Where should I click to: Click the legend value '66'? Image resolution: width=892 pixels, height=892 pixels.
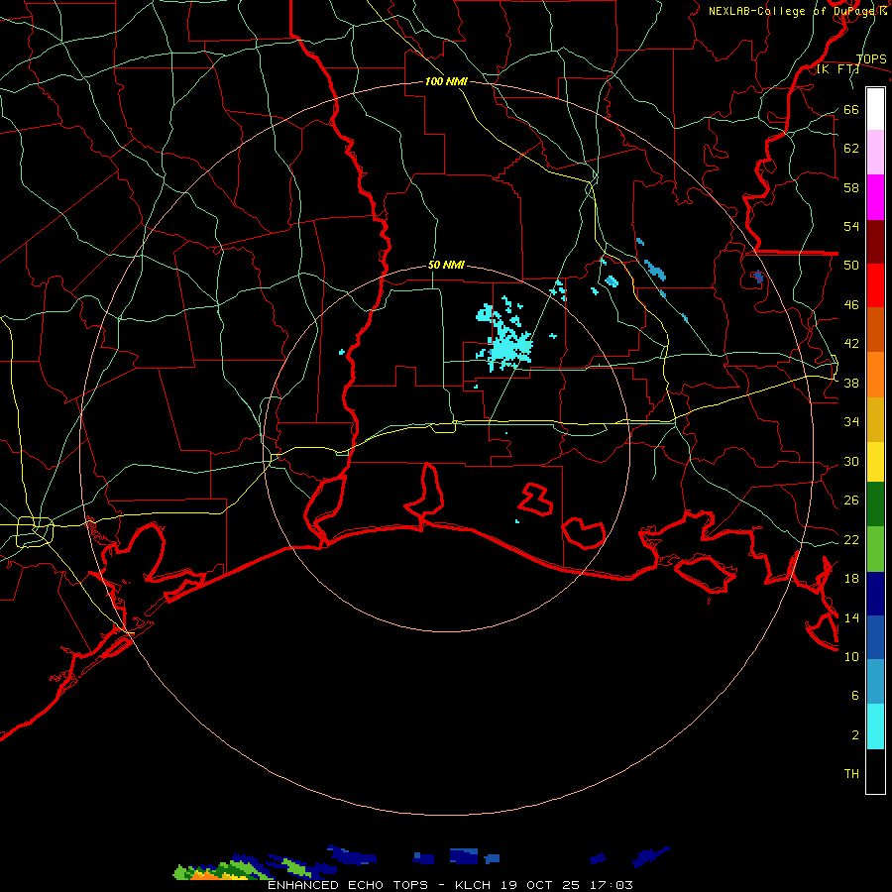click(851, 110)
